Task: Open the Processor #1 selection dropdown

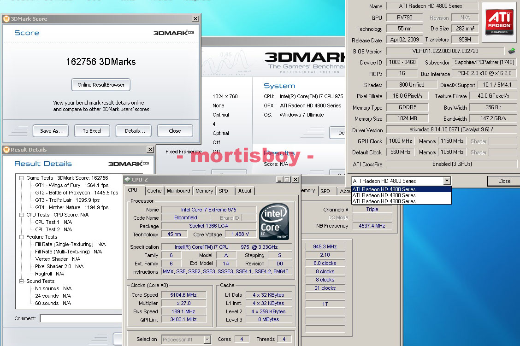Action: (207, 340)
